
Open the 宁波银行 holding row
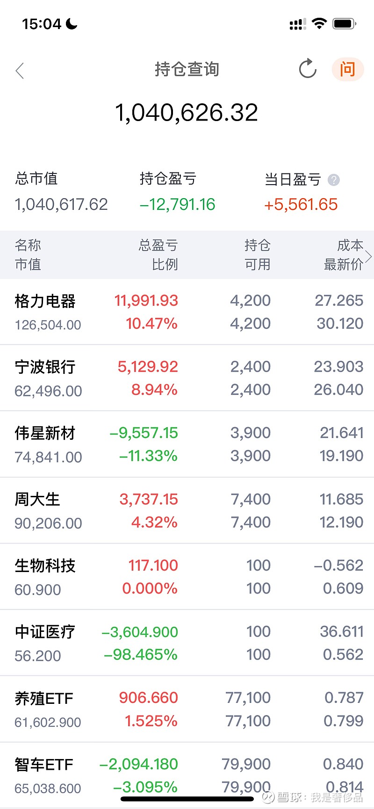tap(187, 378)
